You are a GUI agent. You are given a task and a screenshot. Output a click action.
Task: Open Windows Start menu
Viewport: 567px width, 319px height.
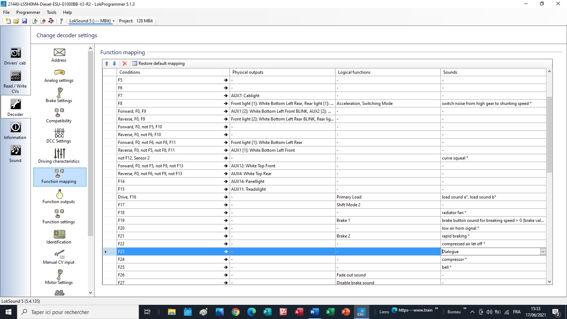[x=9, y=312]
